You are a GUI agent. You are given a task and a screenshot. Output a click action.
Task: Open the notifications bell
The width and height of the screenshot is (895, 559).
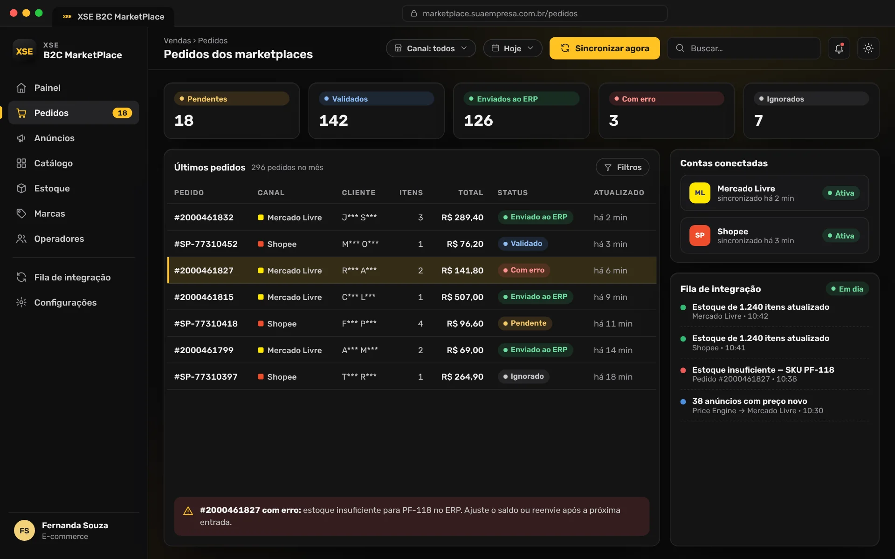point(839,48)
